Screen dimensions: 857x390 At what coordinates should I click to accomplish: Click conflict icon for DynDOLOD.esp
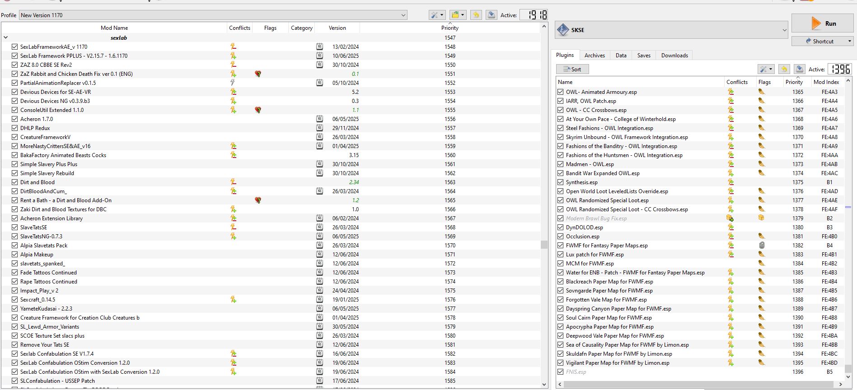[x=731, y=227]
